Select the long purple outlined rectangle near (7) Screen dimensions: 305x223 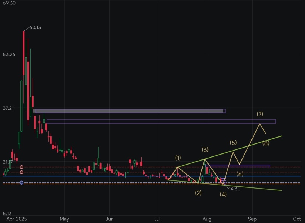161,121
